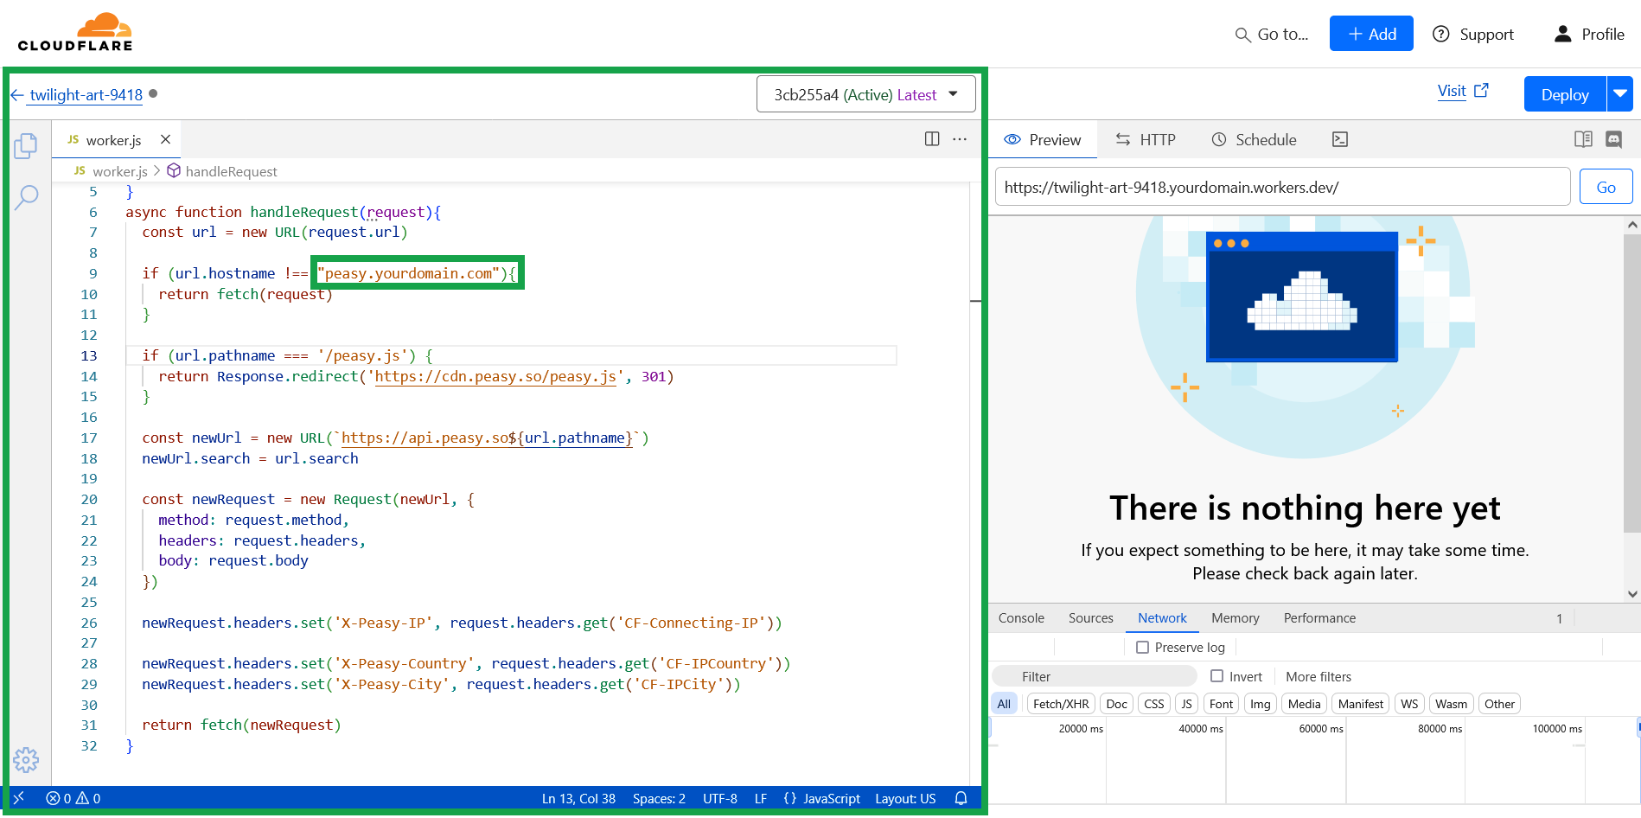
Task: Check the Invert filter option
Action: coord(1217,676)
